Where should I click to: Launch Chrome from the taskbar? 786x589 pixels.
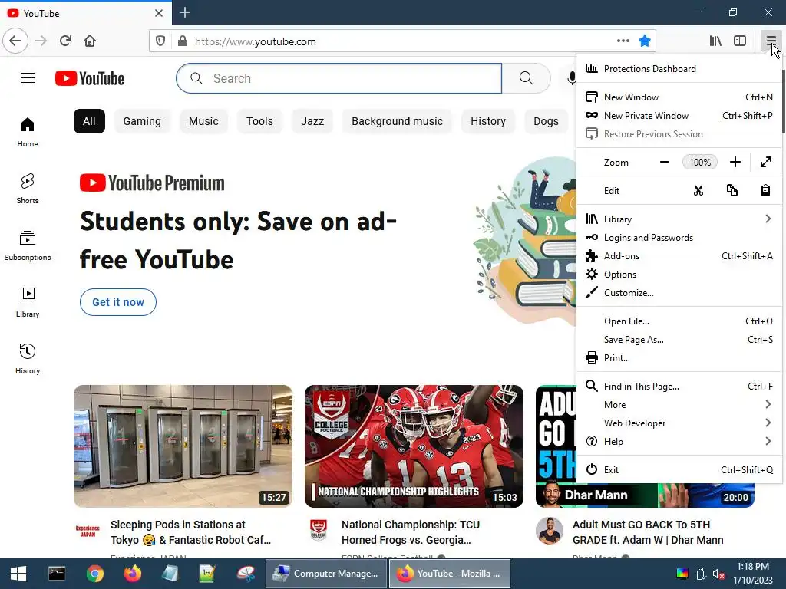pos(94,574)
